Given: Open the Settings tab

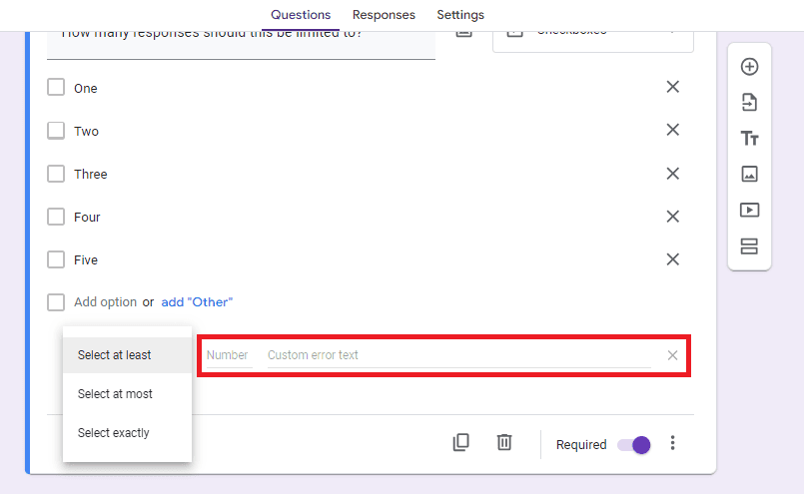Looking at the screenshot, I should pyautogui.click(x=460, y=15).
